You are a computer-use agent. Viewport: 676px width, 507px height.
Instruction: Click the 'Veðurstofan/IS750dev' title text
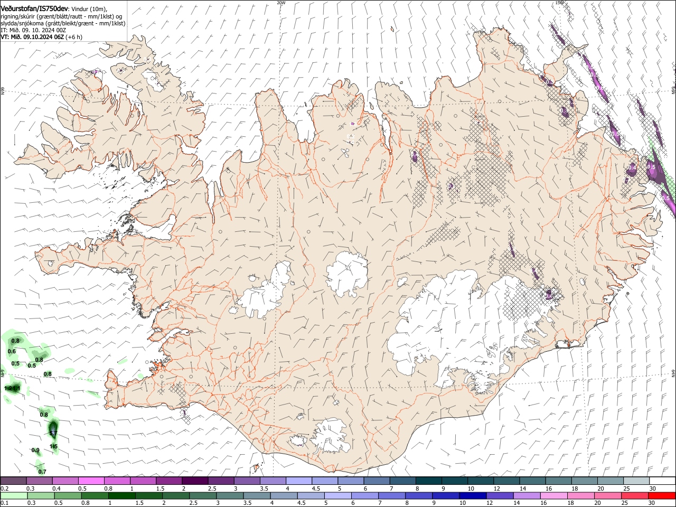click(x=34, y=9)
